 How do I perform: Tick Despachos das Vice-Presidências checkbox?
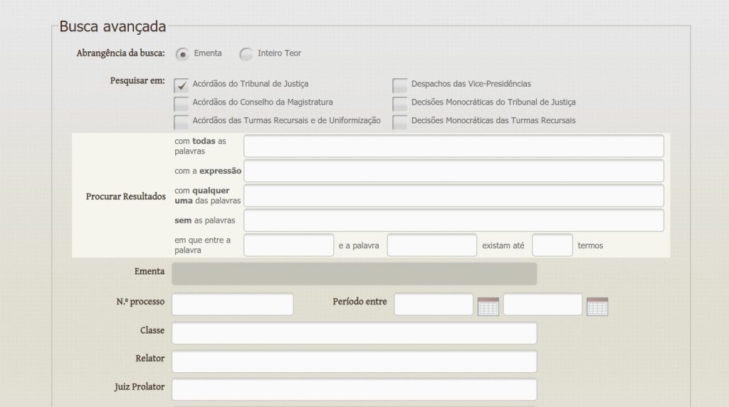400,85
